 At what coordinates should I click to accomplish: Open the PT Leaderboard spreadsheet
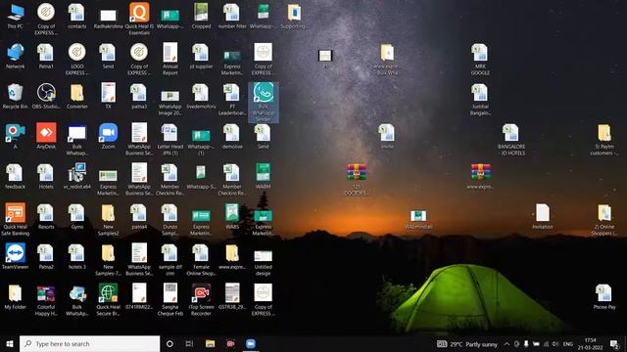point(232,100)
